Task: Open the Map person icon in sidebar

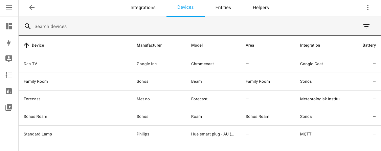Action: click(x=9, y=58)
